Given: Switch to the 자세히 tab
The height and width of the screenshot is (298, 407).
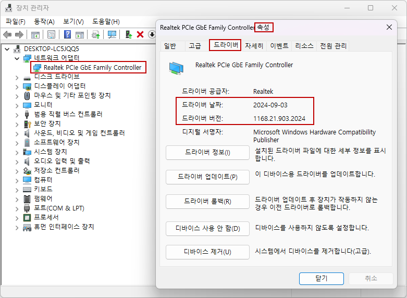Looking at the screenshot, I should tap(254, 46).
